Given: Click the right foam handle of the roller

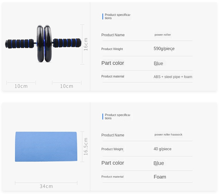Looking at the screenshot, I should click(x=67, y=43).
